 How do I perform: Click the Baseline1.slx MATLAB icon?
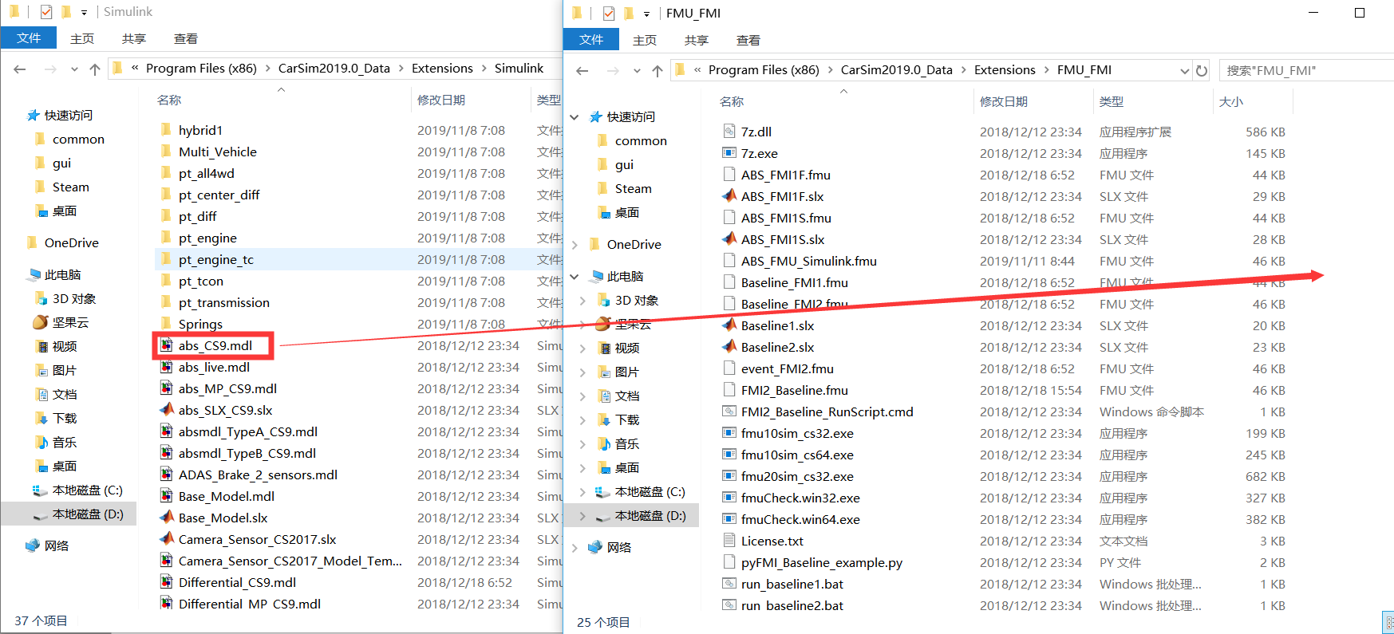tap(729, 325)
